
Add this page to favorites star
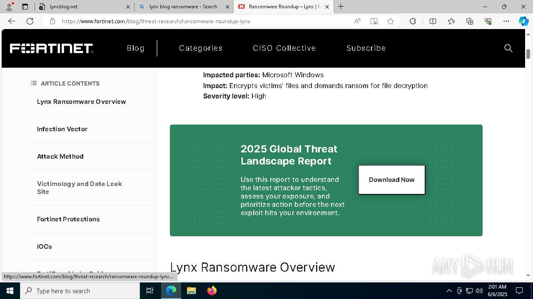(391, 21)
